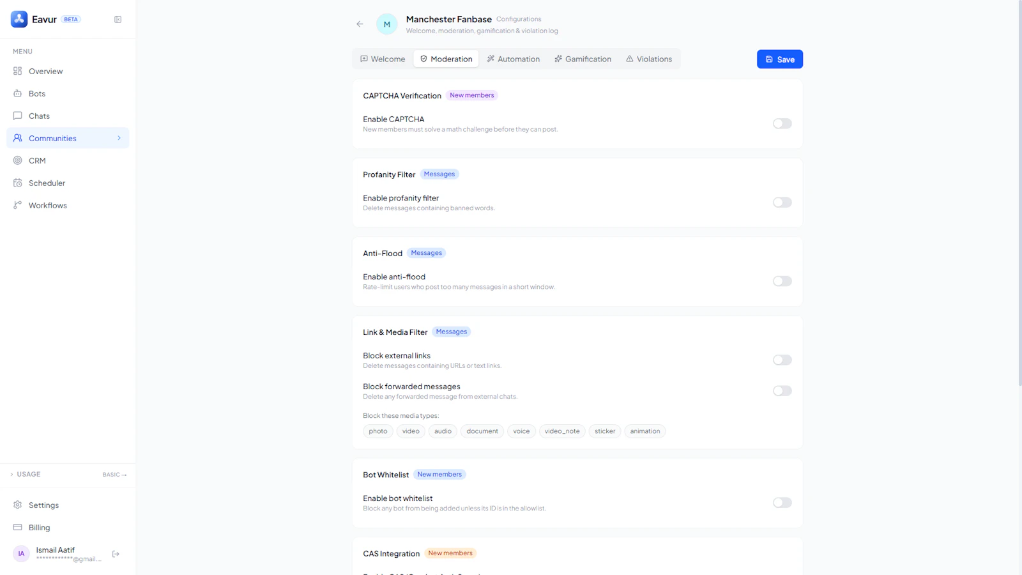Collapse the sidebar panel icon

118,20
